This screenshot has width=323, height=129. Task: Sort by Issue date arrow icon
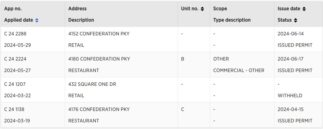pos(304,9)
